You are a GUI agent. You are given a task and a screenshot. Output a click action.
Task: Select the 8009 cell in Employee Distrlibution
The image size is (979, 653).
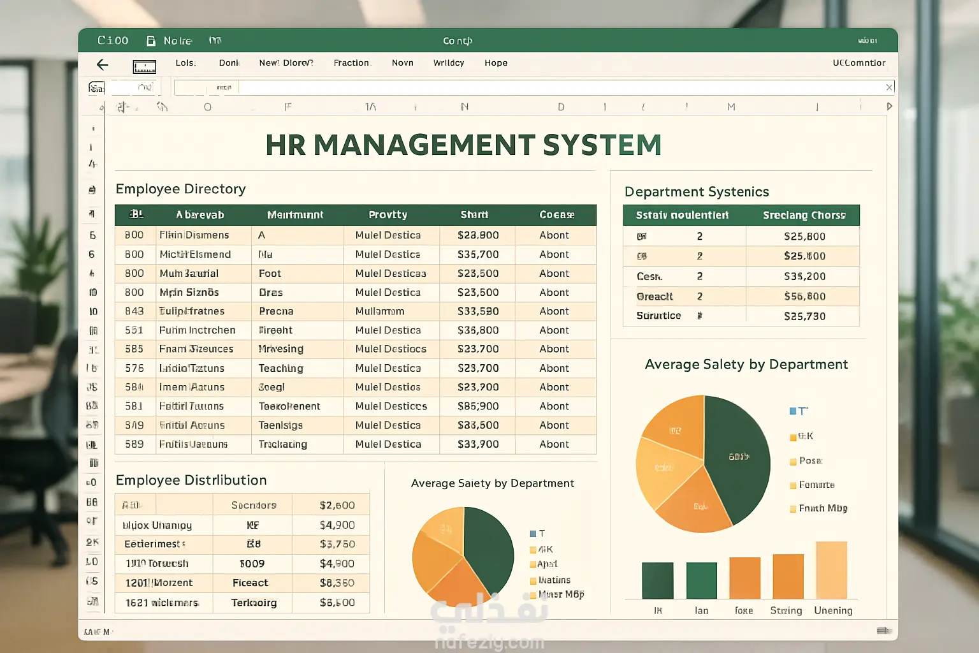(252, 564)
